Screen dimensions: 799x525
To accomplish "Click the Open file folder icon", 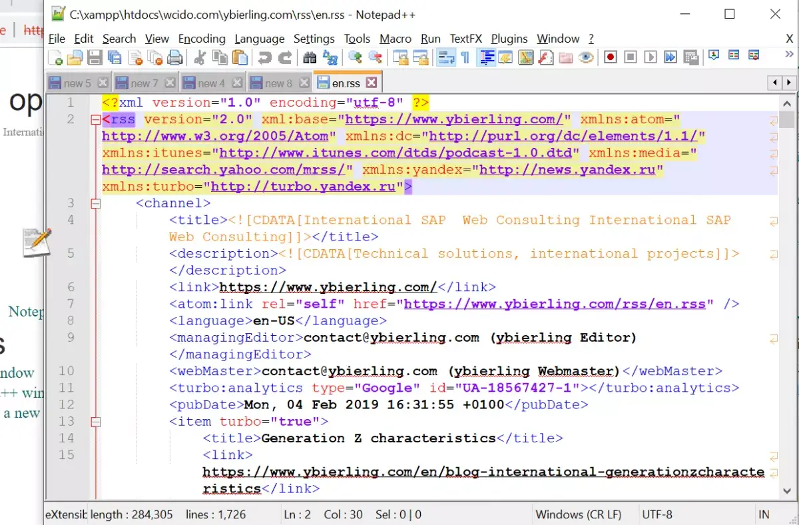I will [x=75, y=58].
